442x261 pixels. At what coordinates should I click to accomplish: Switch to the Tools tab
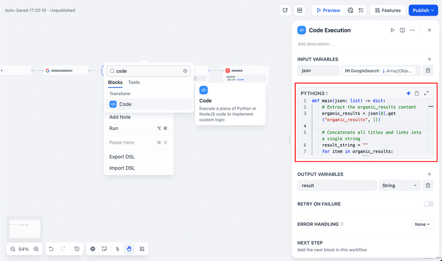134,82
